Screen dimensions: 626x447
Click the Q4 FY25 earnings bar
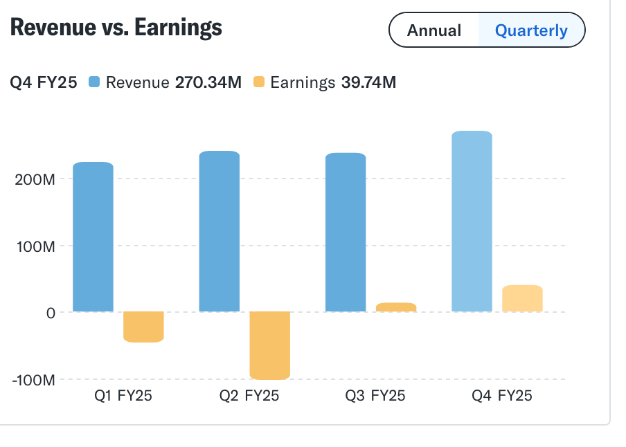522,298
